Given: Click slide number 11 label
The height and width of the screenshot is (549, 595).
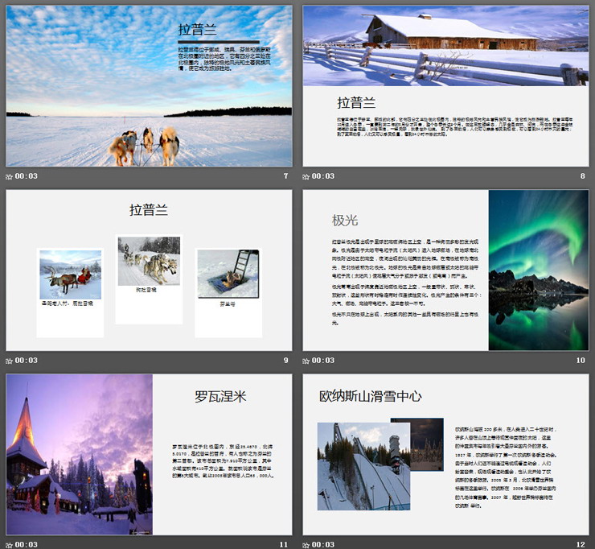Looking at the screenshot, I should (x=284, y=544).
